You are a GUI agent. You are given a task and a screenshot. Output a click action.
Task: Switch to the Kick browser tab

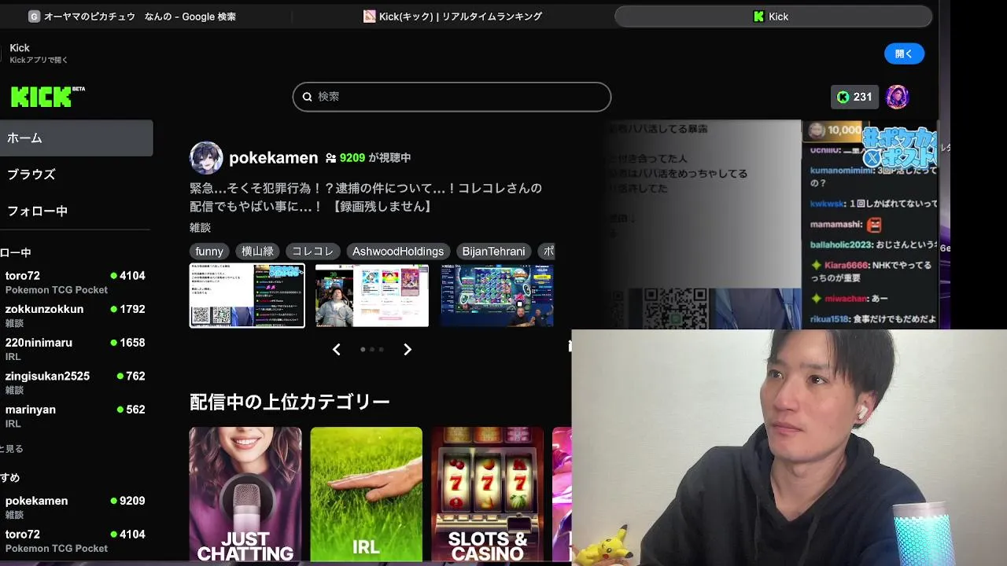click(773, 17)
